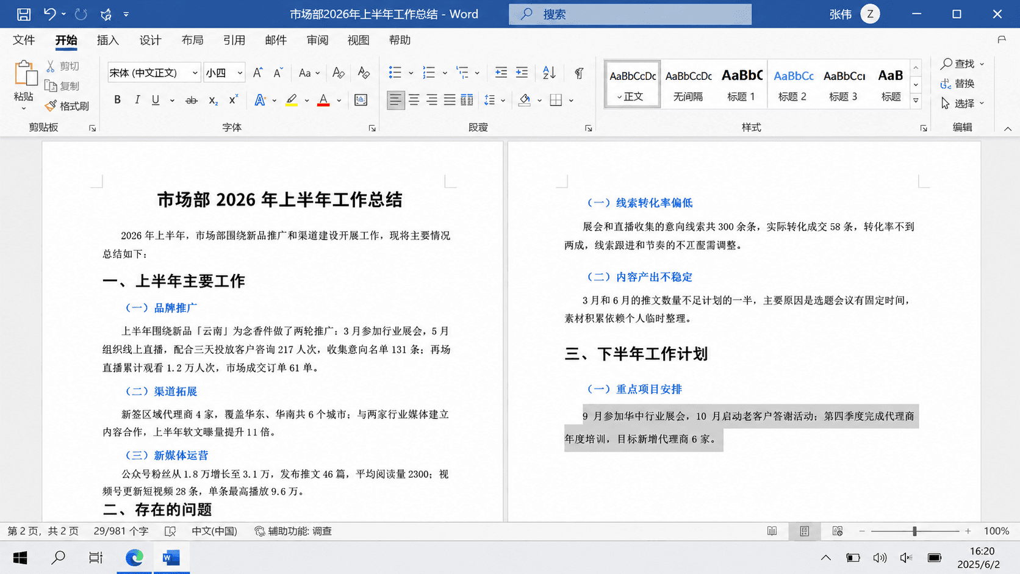1020x574 pixels.
Task: Insert a bulleted list
Action: [x=395, y=73]
